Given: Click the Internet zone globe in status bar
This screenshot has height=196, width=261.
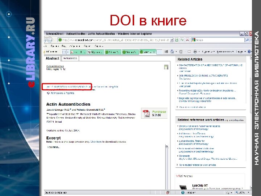Looking at the screenshot, I should click(183, 192).
